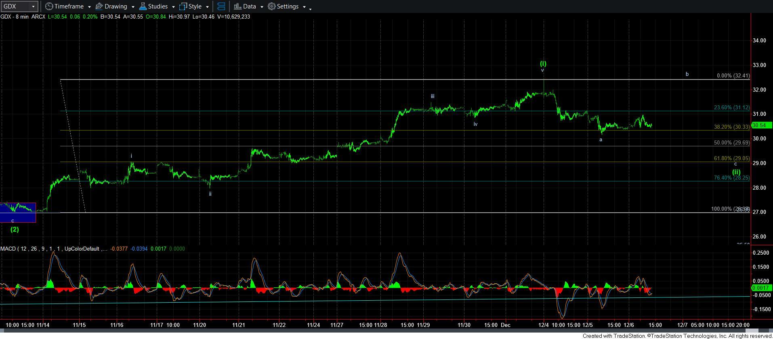
Task: Click into the GDX symbol entry box
Action: click(15, 6)
